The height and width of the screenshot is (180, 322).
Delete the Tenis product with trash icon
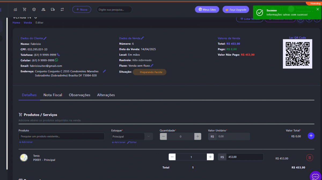[309, 158]
